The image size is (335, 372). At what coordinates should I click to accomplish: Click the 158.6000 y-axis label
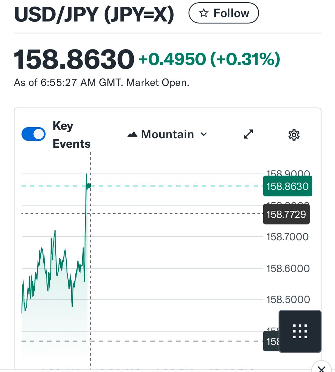[x=288, y=269]
